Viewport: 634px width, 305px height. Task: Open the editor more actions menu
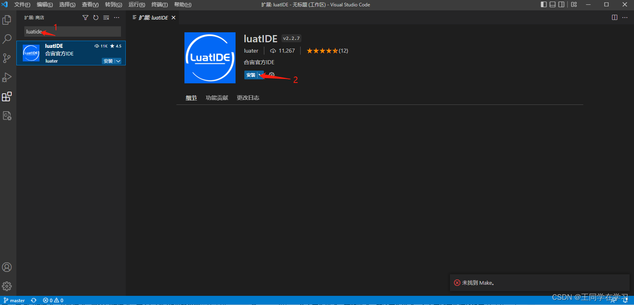[625, 18]
